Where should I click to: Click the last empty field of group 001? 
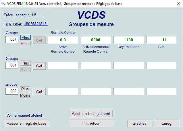coord(161,66)
